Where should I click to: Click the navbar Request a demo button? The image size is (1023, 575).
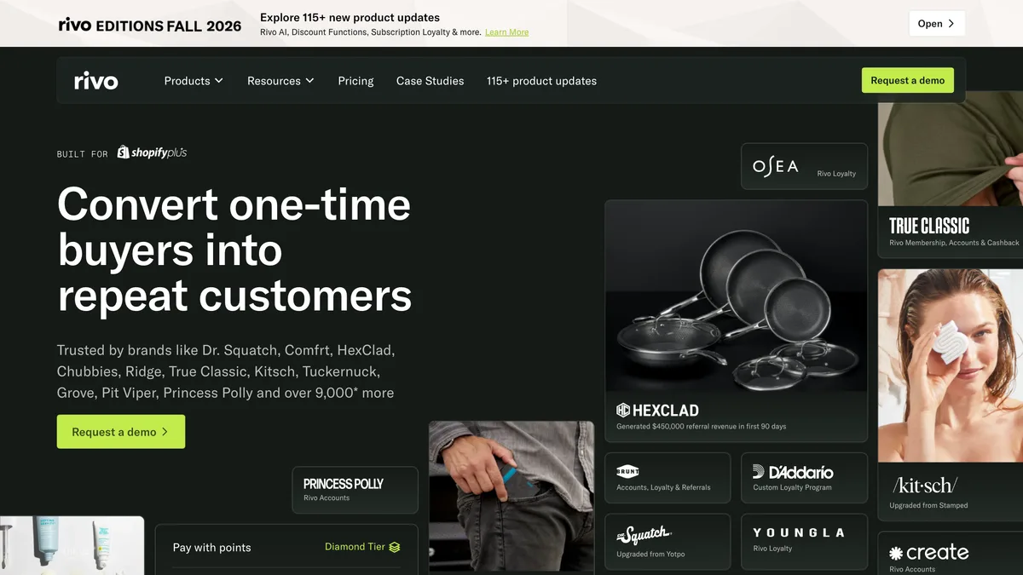(x=908, y=80)
